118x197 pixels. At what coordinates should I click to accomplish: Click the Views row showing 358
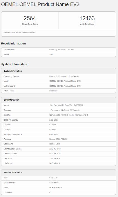click(x=58, y=54)
